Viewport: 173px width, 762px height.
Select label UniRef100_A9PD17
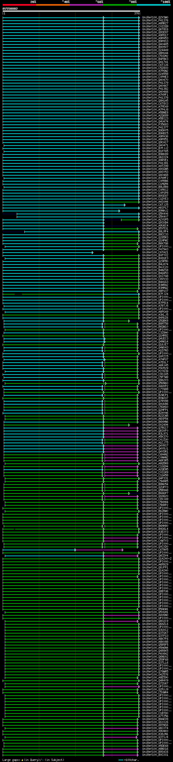click(x=155, y=35)
